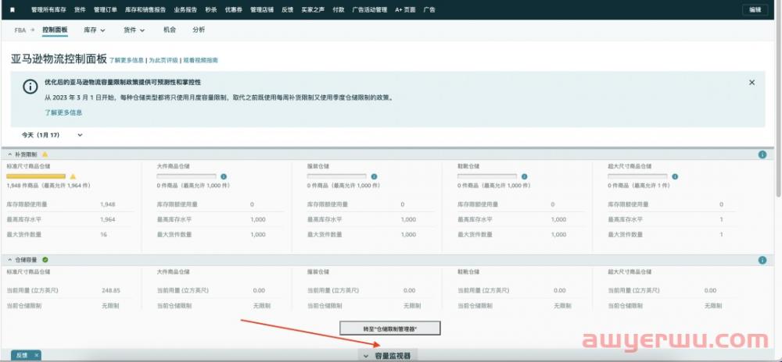Image resolution: width=782 pixels, height=362 pixels.
Task: Click the 反馈 tab at the bottom left
Action: [21, 356]
